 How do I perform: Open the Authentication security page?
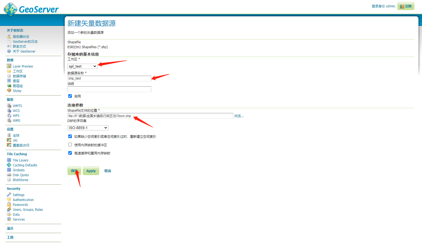(23, 199)
